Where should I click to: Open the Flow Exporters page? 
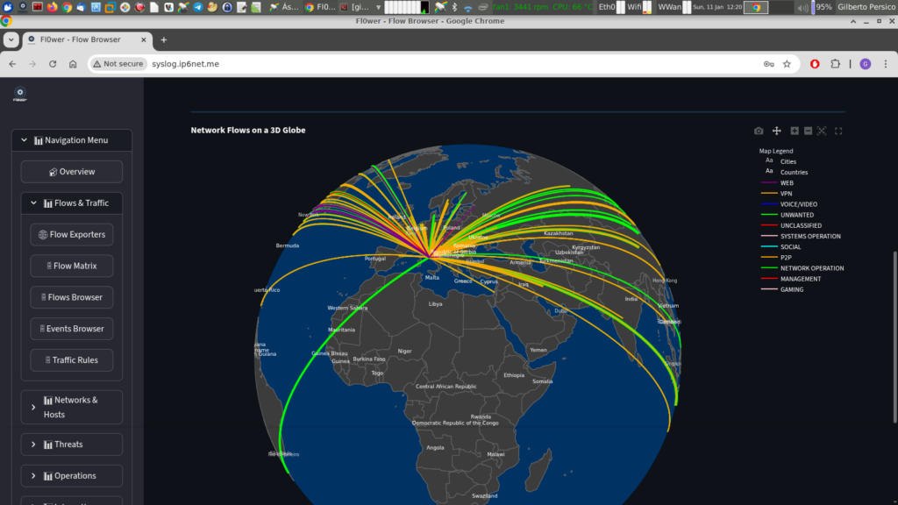point(72,235)
